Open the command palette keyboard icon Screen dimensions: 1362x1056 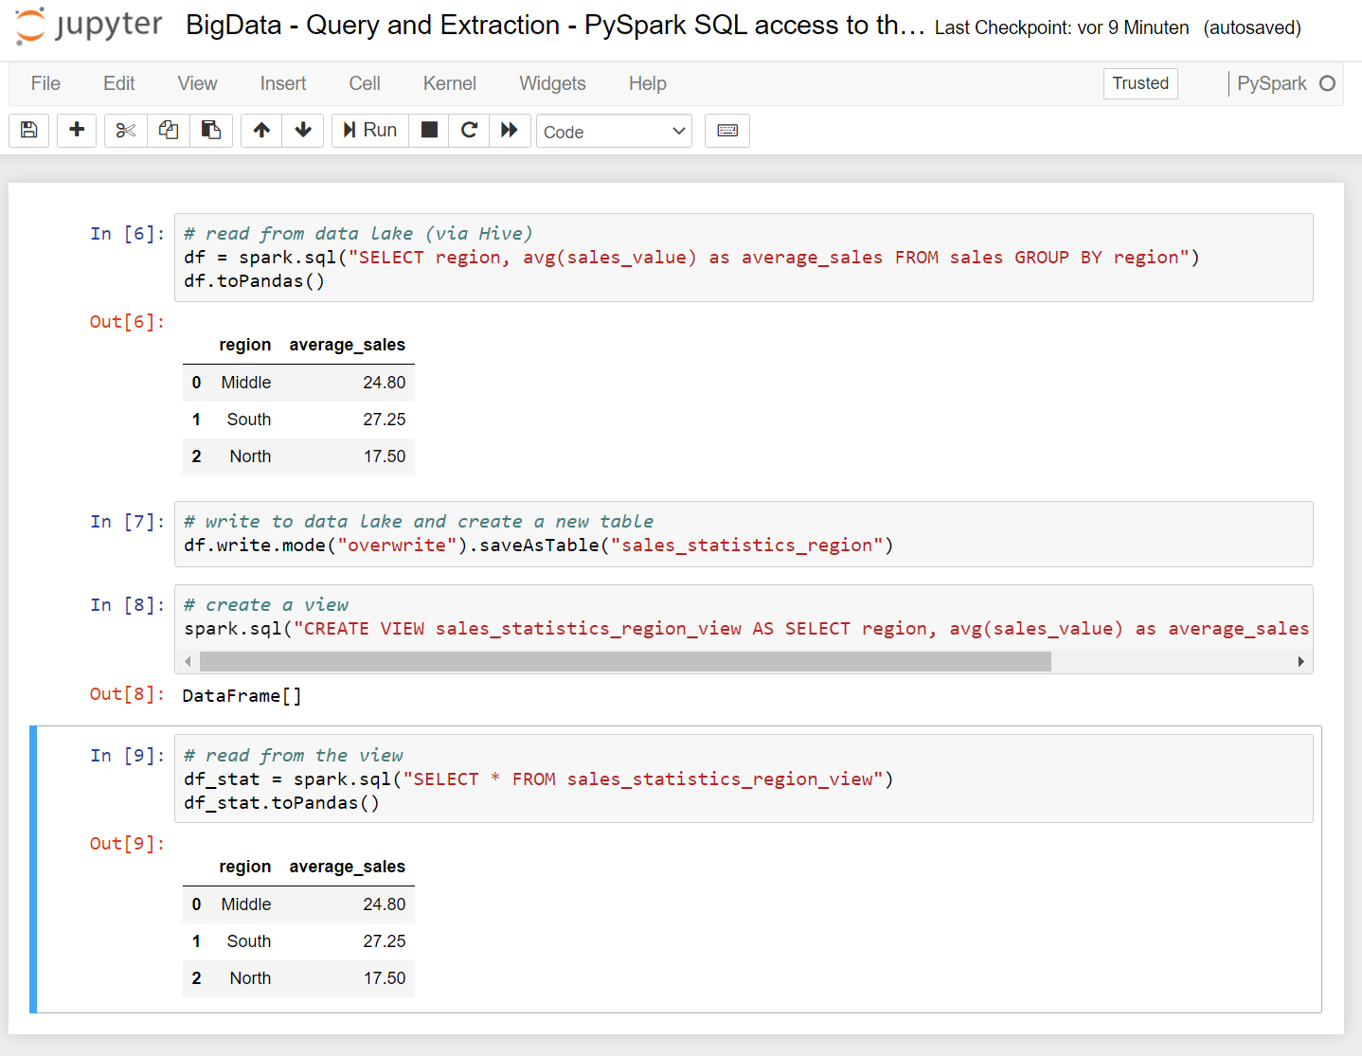[x=727, y=131]
